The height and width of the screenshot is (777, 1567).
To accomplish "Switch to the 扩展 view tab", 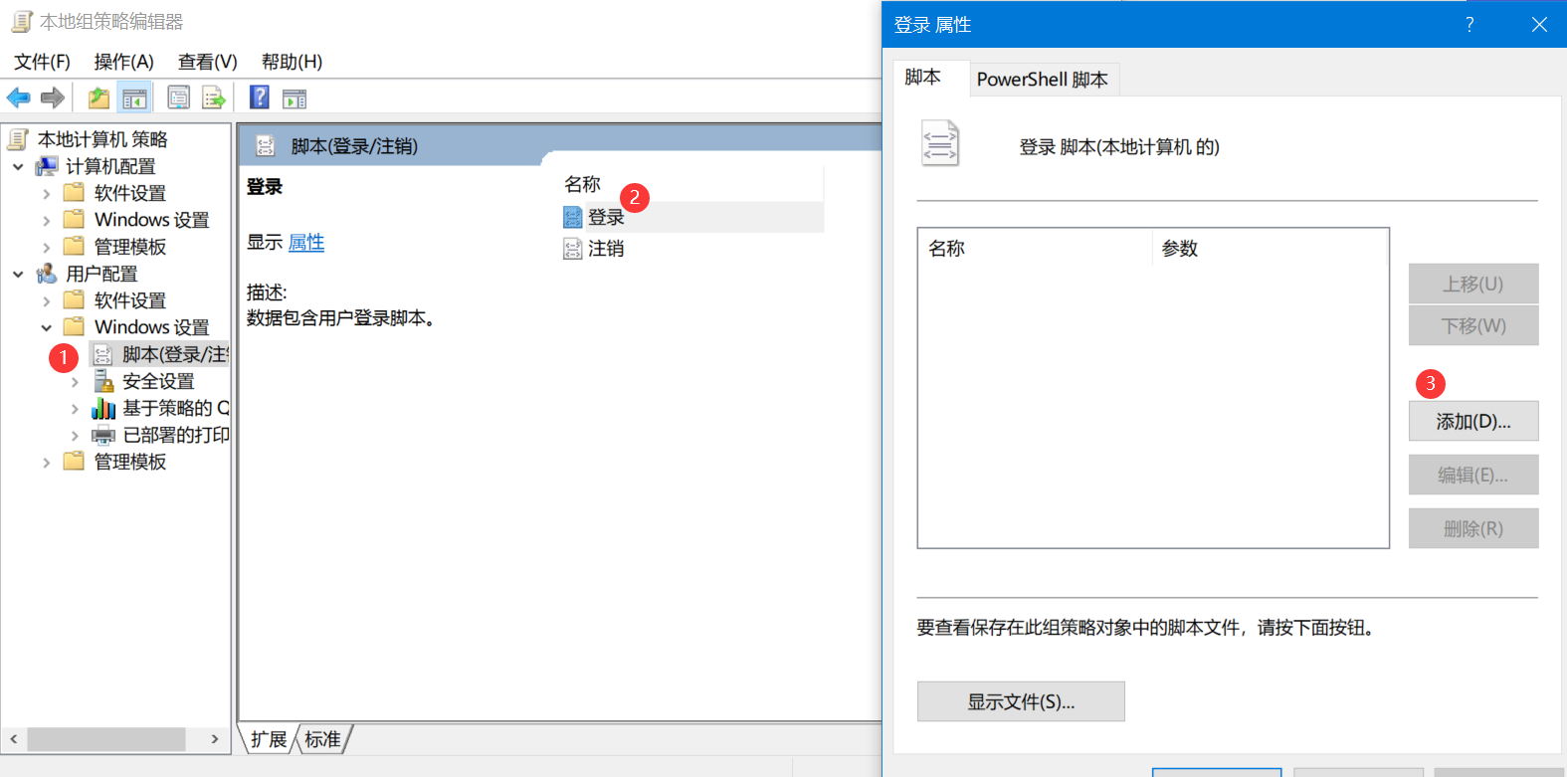I will (x=268, y=739).
